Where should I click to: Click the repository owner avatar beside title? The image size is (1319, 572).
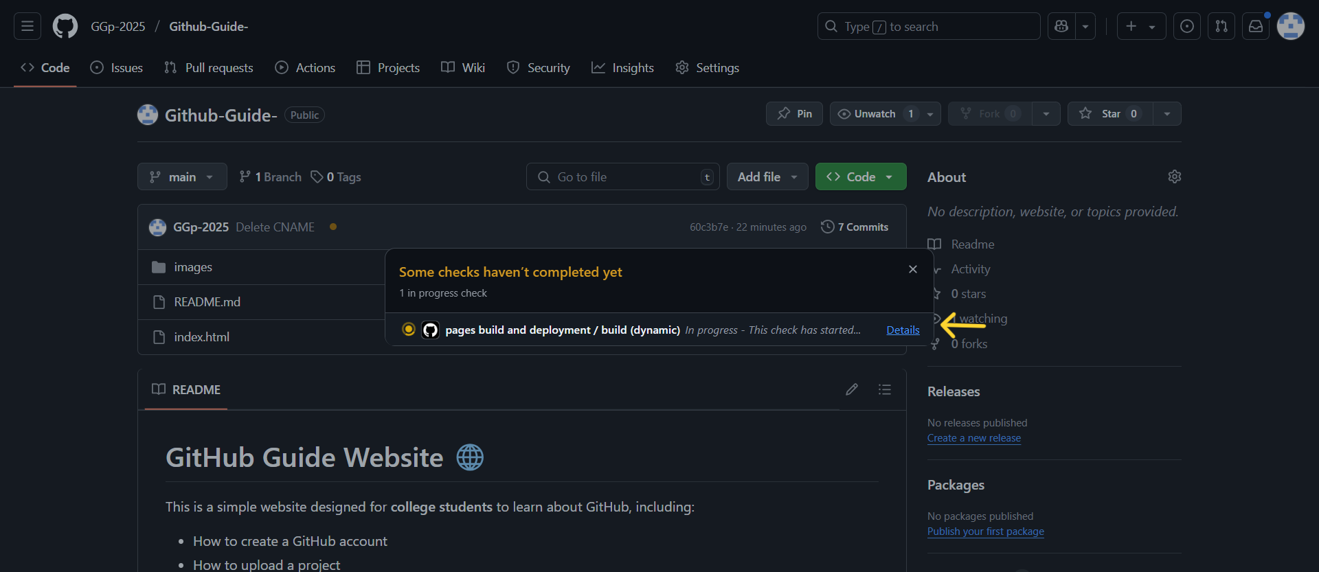pyautogui.click(x=148, y=115)
